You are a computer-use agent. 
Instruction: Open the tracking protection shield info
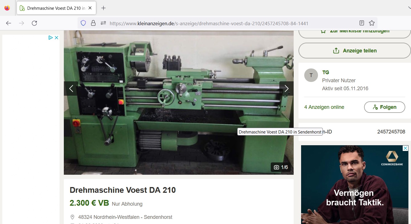coord(83,23)
